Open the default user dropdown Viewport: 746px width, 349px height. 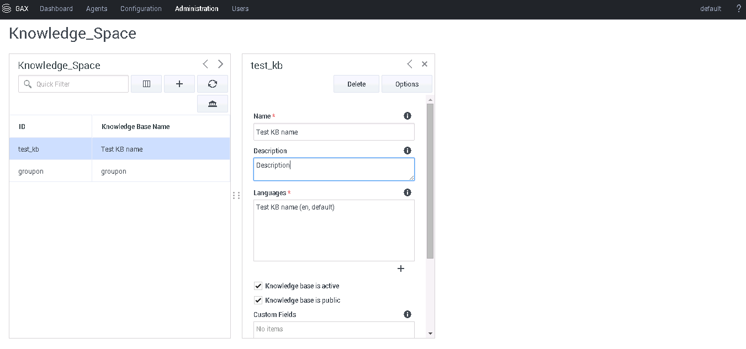[710, 9]
